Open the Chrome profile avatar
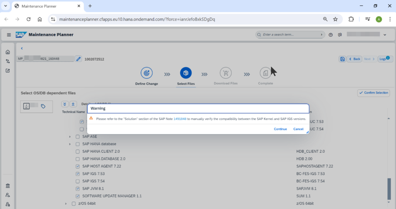Screen dimensions: 396x209 (379, 19)
